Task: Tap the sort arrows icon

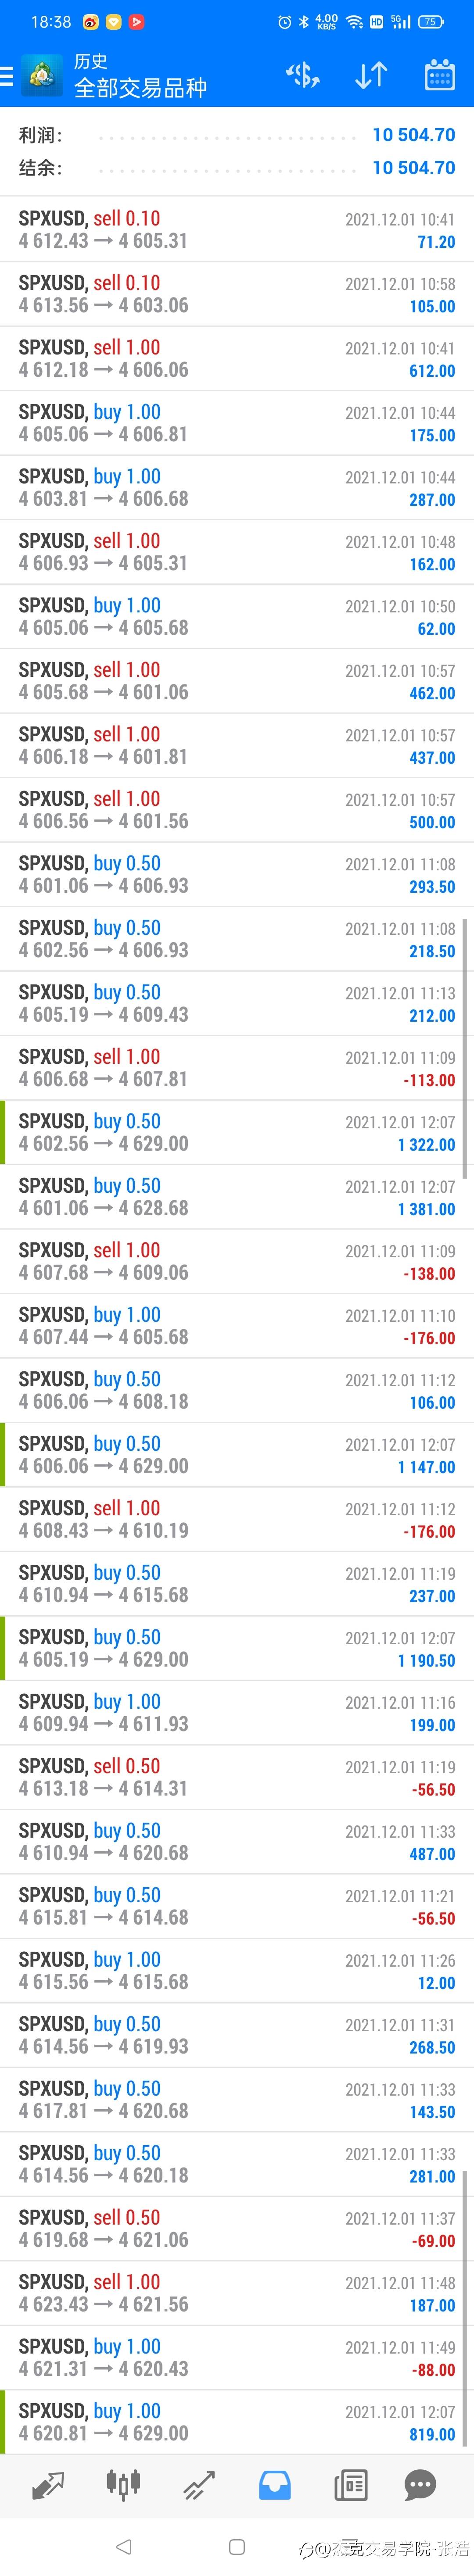Action: [x=371, y=75]
